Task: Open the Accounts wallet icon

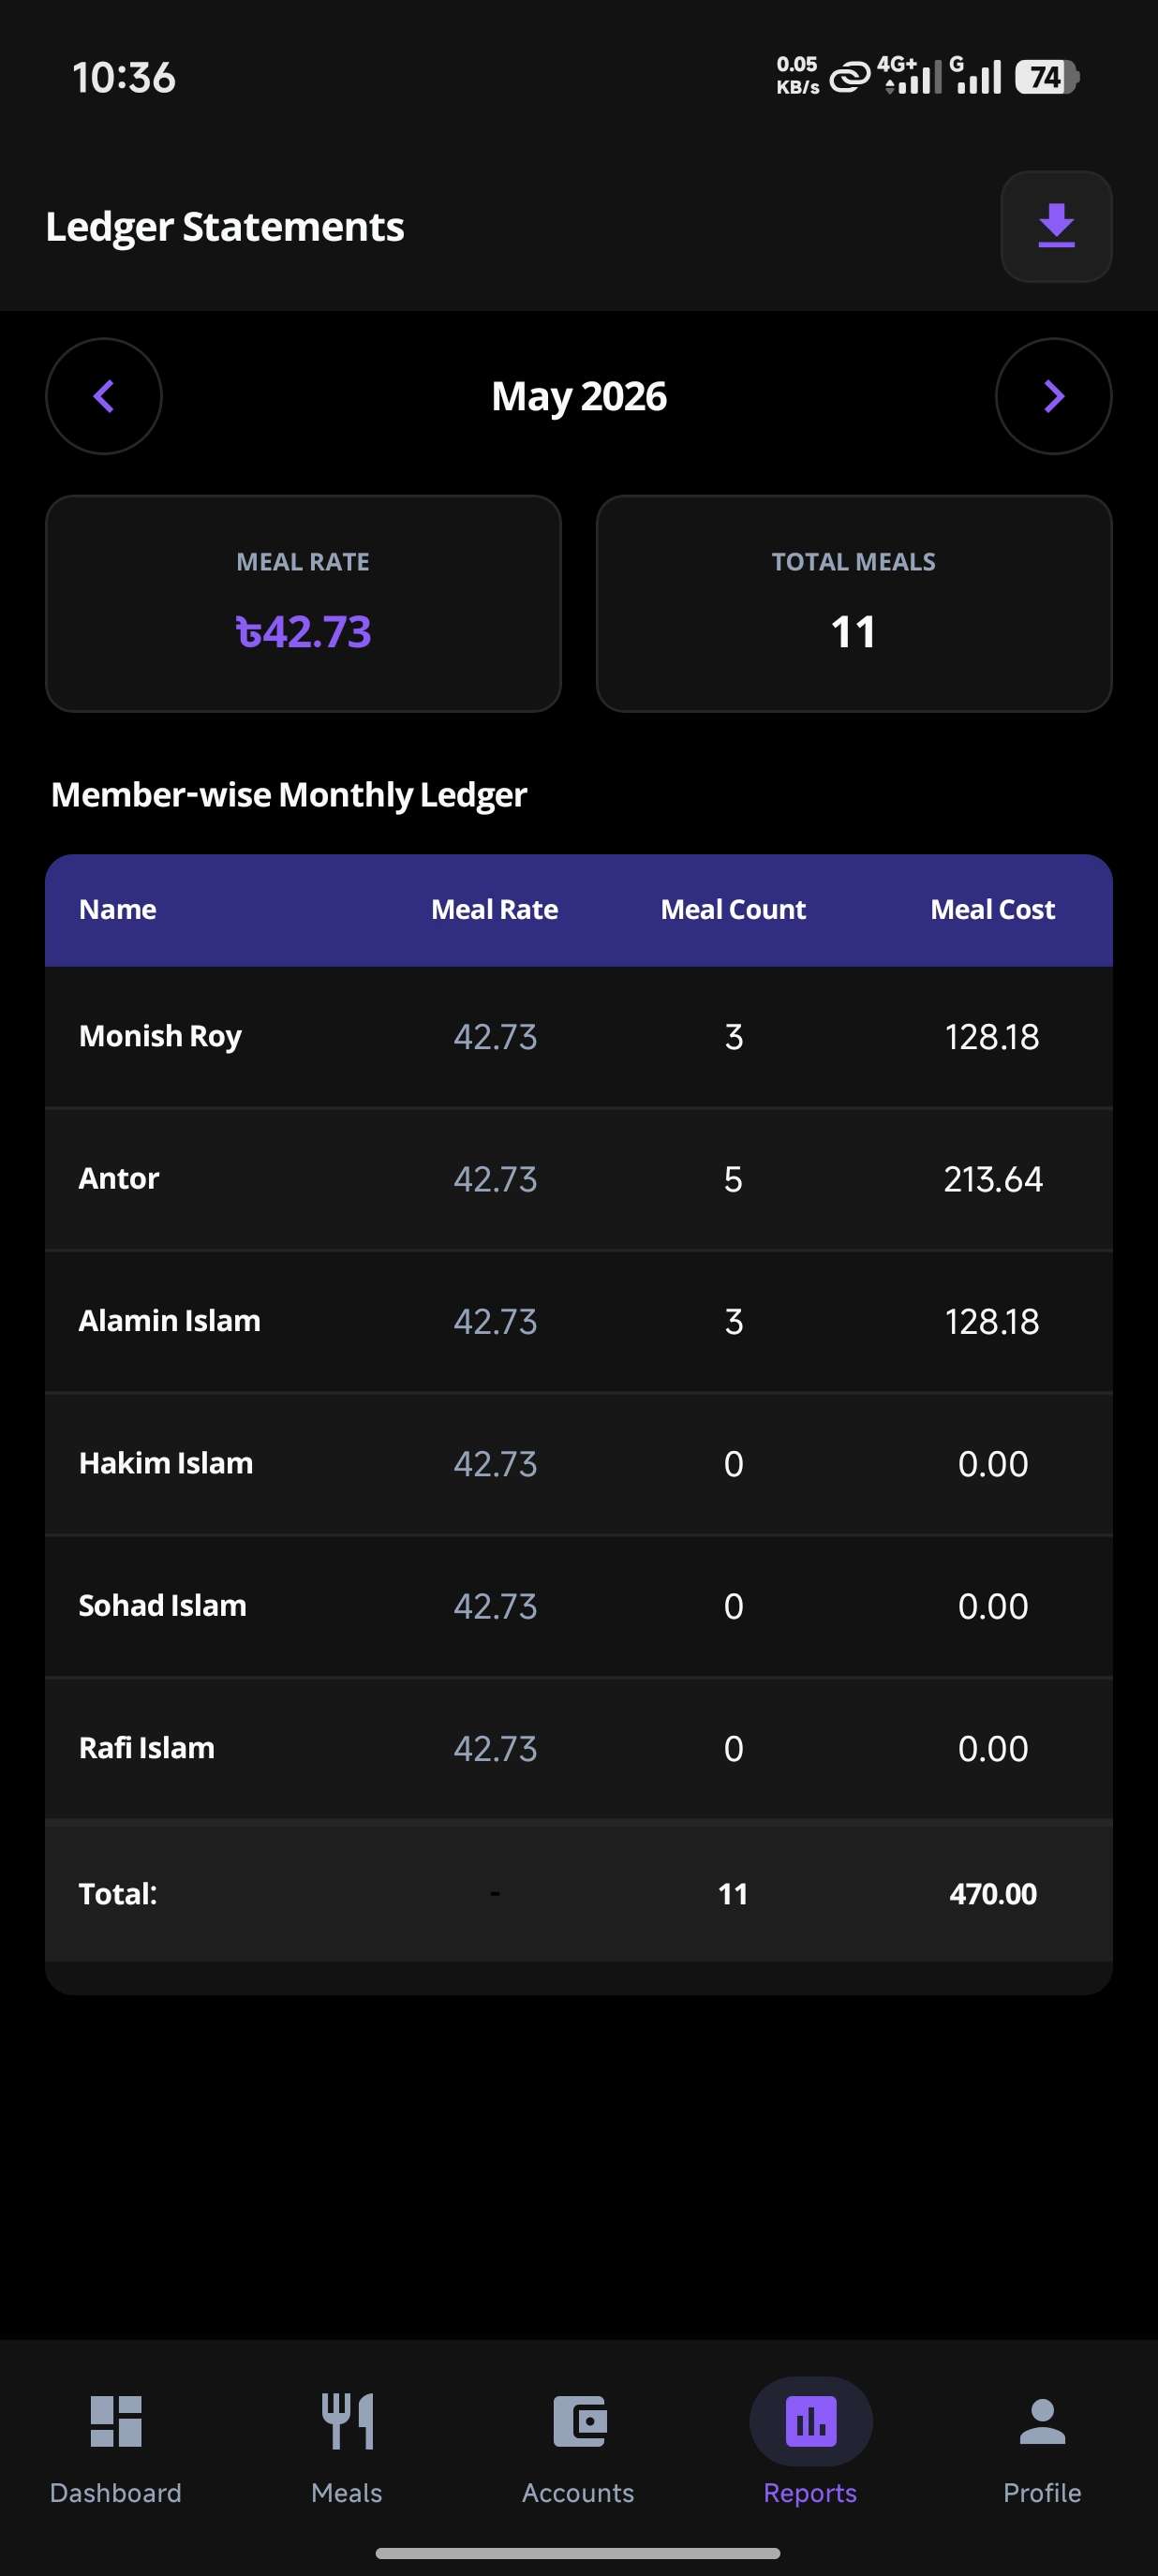Action: click(579, 2421)
